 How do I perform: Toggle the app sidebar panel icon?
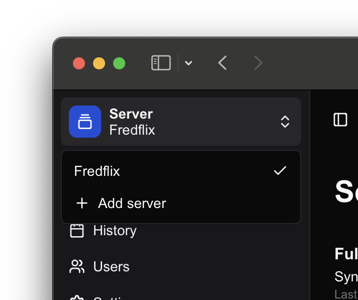[x=340, y=119]
